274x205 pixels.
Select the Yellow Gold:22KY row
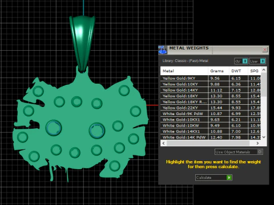click(211, 108)
